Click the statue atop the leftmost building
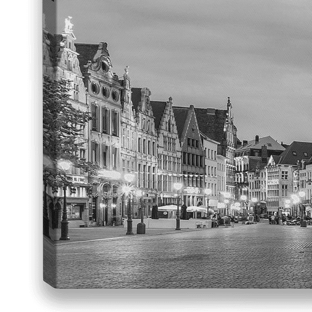The height and width of the screenshot is (312, 312). tap(69, 24)
